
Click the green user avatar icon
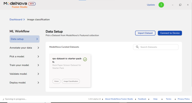coord(161,5)
